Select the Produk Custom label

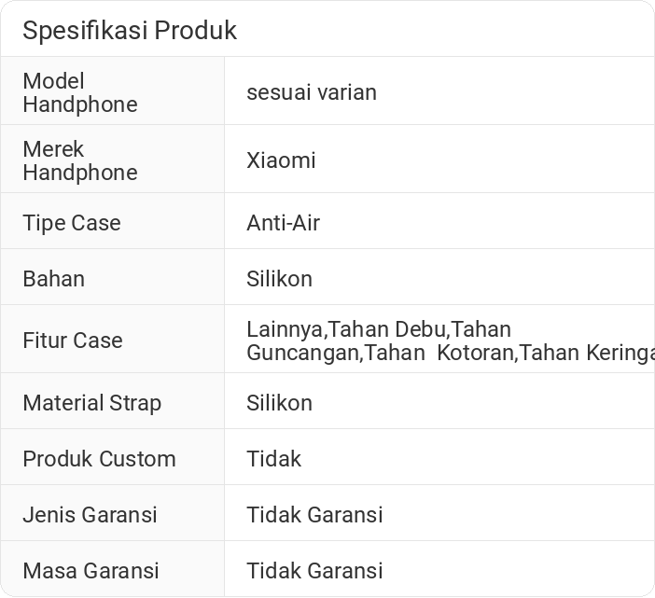[x=99, y=459]
